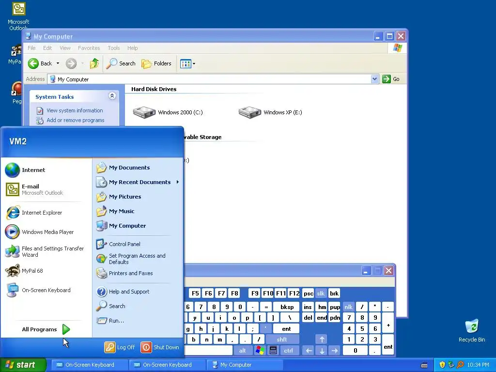This screenshot has width=496, height=372.
Task: Click the keyboard icon in taskbar tray
Action: (424, 365)
